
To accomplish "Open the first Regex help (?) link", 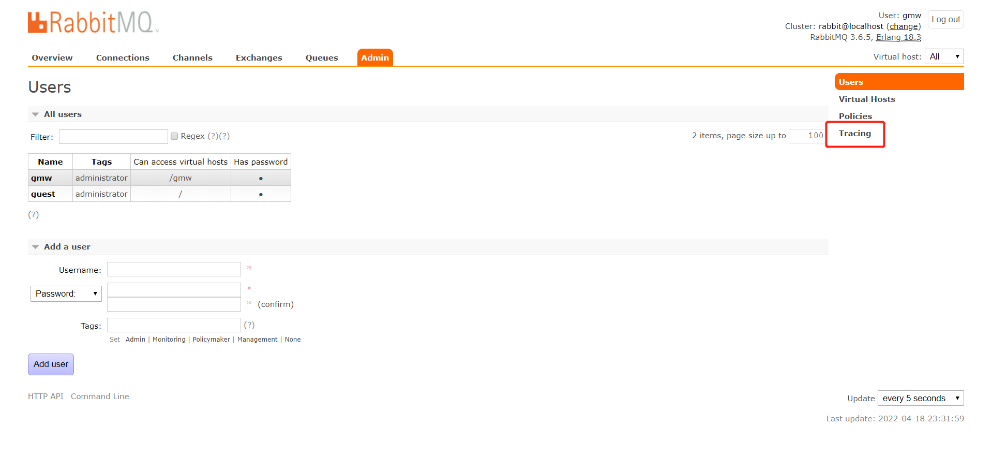I will (213, 136).
